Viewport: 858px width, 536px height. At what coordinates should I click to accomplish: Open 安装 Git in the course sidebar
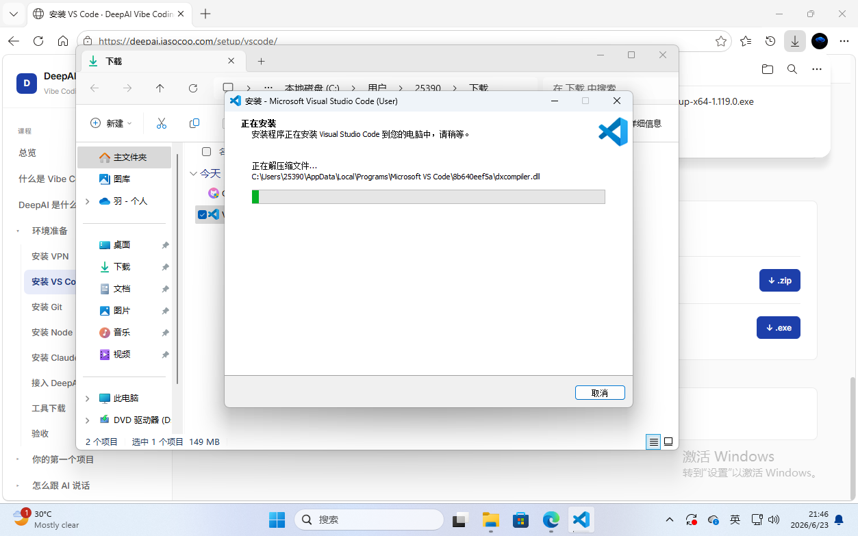pos(47,307)
